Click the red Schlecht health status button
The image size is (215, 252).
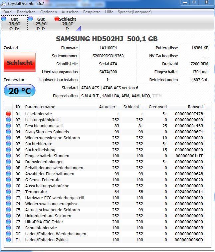20,62
